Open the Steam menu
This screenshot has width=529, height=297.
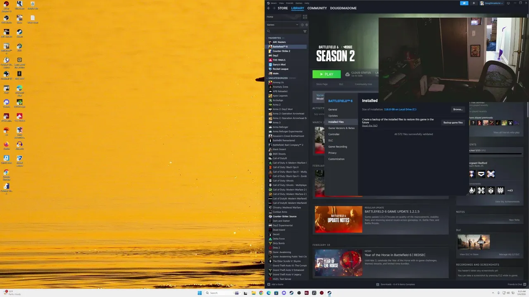(x=273, y=3)
